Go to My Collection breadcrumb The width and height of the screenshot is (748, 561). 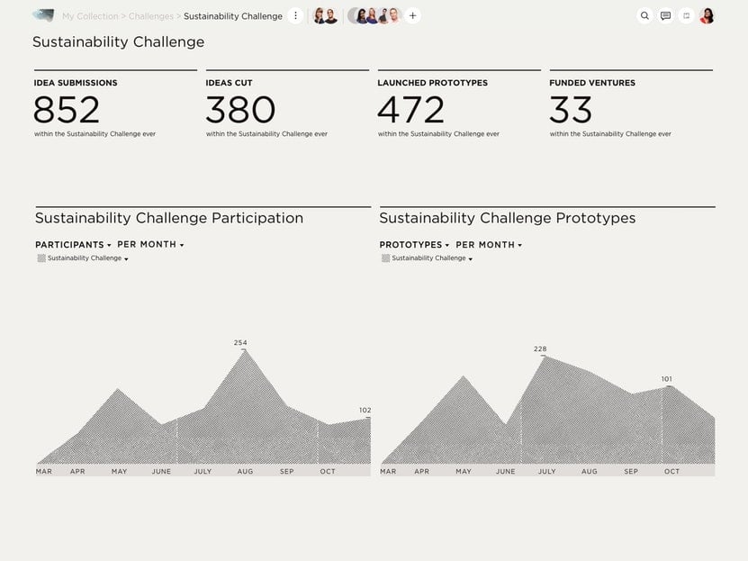click(90, 16)
